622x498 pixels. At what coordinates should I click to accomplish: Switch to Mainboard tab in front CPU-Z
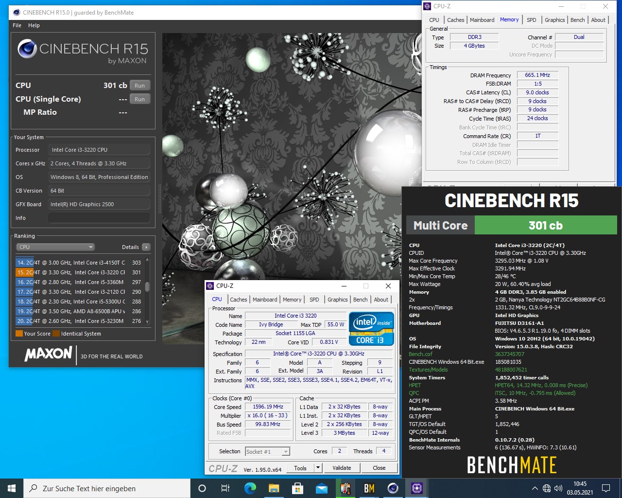265,300
